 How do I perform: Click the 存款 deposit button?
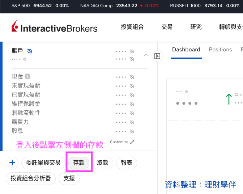point(79,163)
